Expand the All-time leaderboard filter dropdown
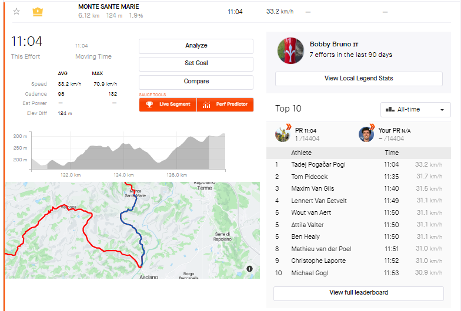This screenshot has height=311, width=461. pyautogui.click(x=416, y=109)
